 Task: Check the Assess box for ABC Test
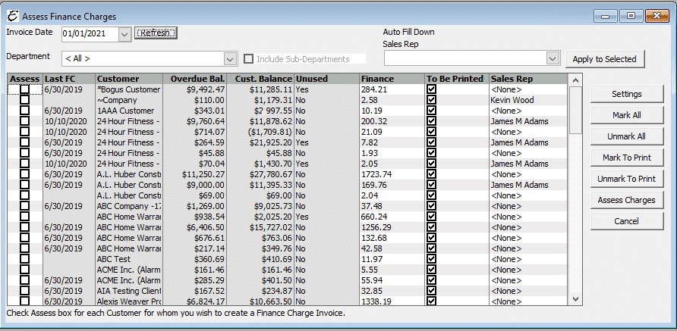pos(24,258)
